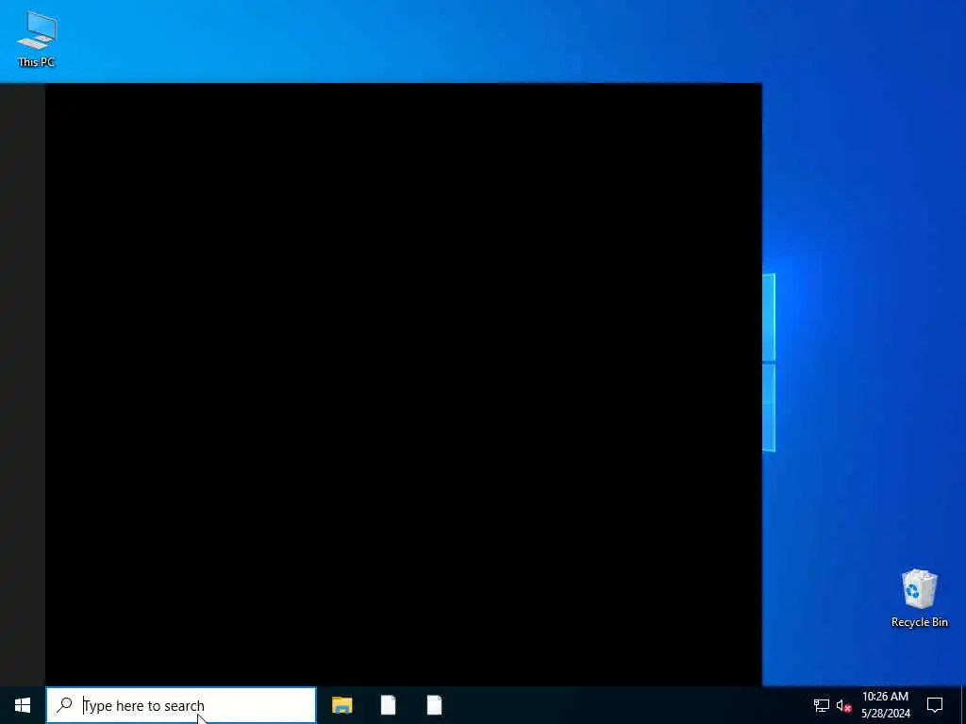This screenshot has height=724, width=966.
Task: Click the blank document icon beside File Explorer
Action: 388,705
